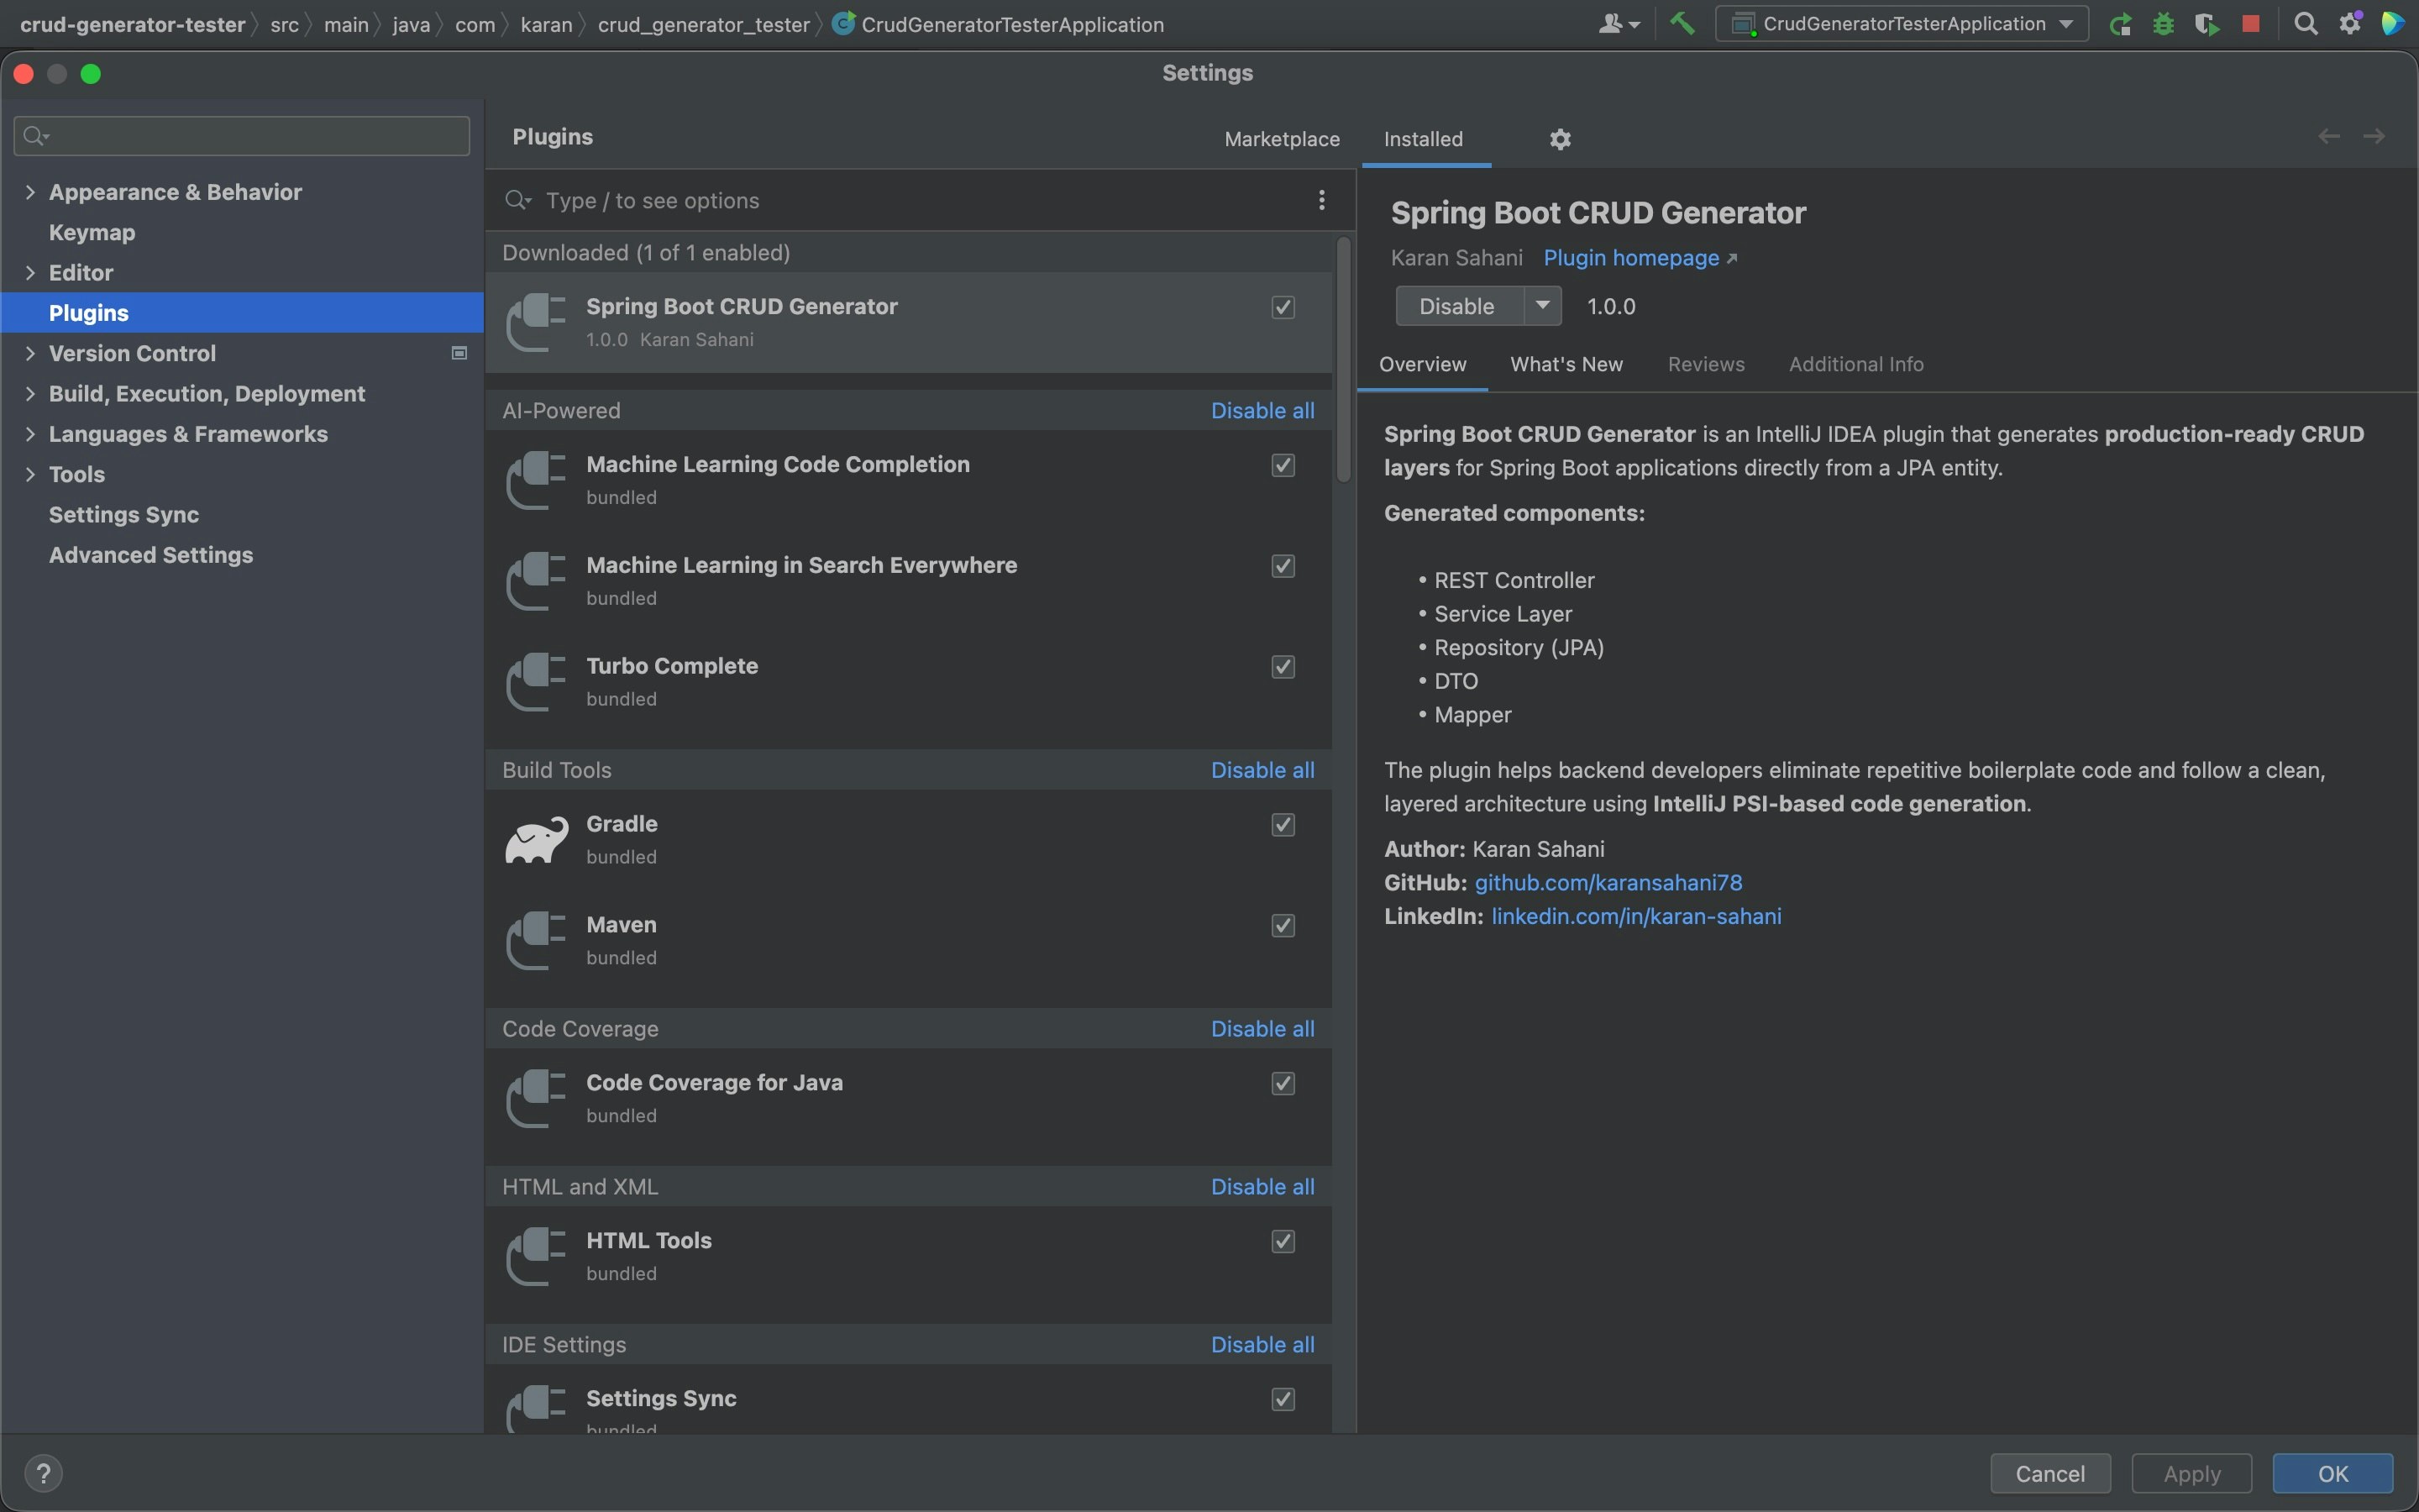
Task: Disable the Gradle plugin checkbox
Action: tap(1283, 824)
